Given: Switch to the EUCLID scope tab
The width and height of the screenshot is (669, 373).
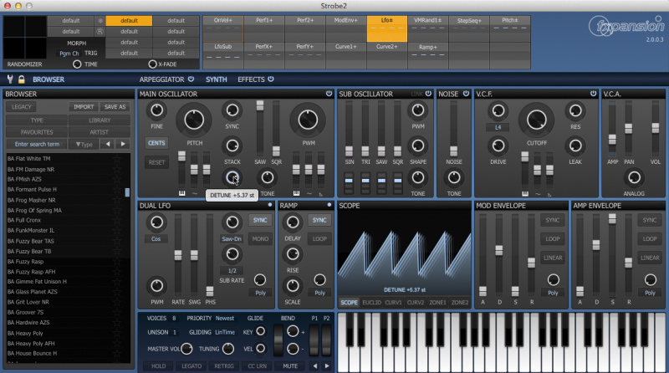Looking at the screenshot, I should [x=371, y=302].
